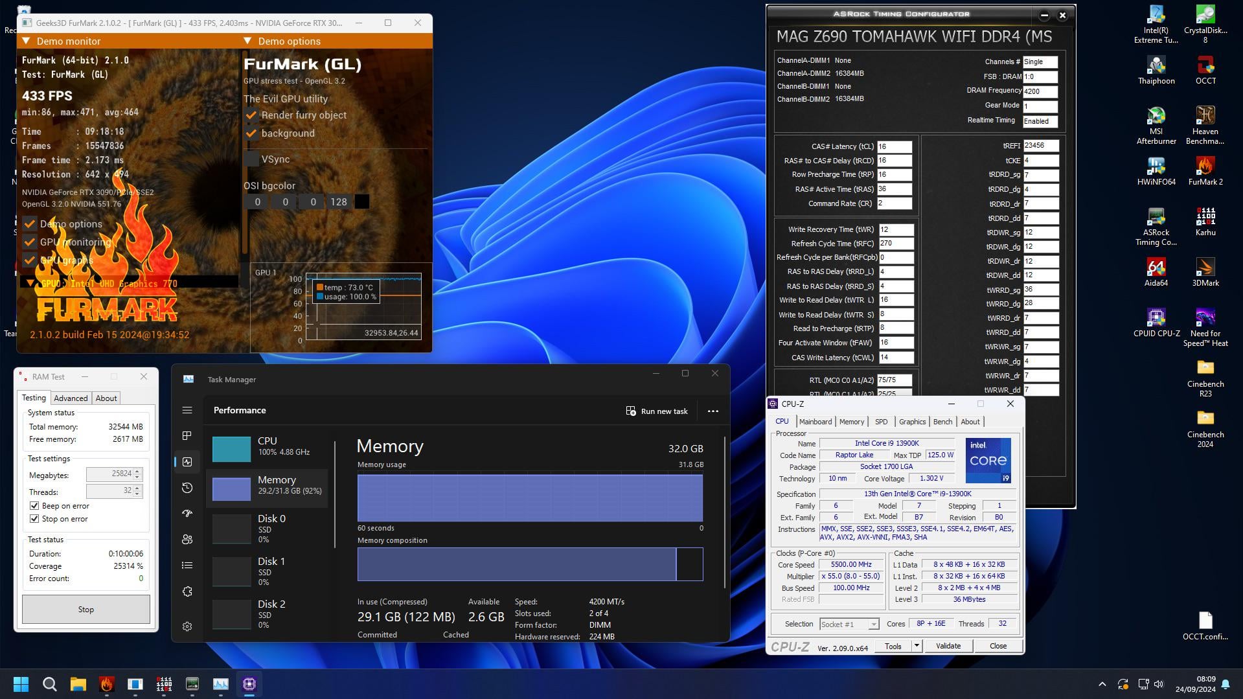Screen dimensions: 1243x699
Task: Open Startup apps in Task Manager sidebar
Action: pos(187,513)
